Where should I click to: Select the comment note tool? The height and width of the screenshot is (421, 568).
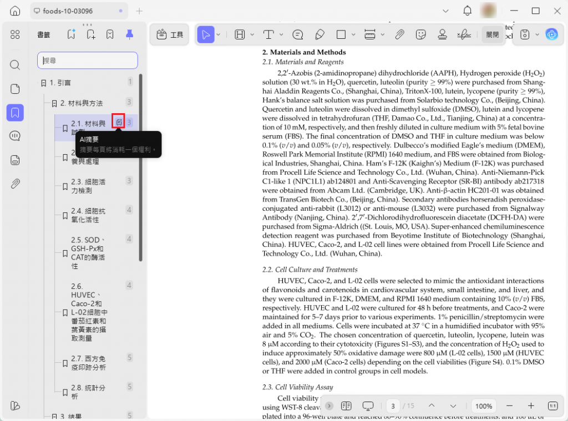(298, 35)
